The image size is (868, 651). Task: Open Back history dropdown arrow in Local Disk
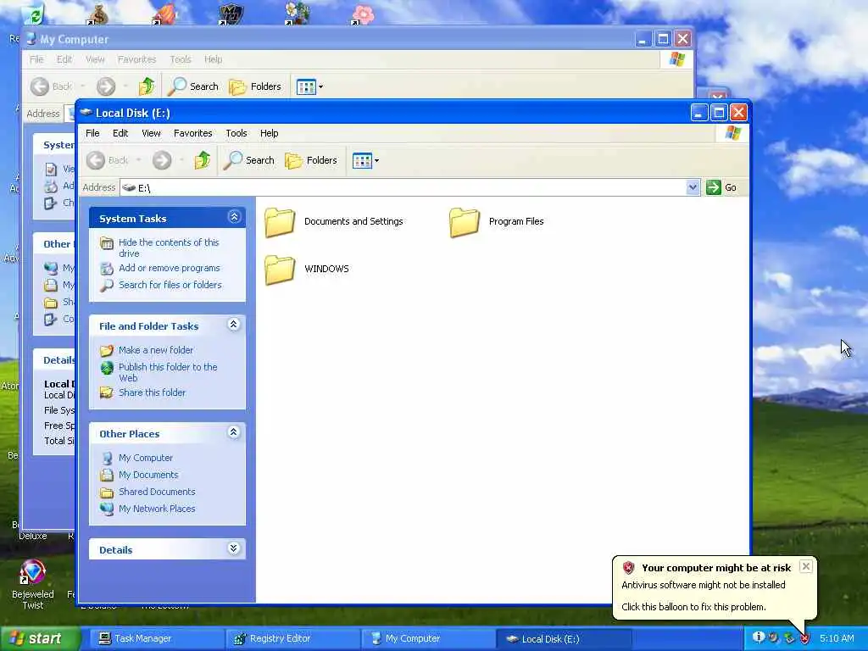point(138,160)
